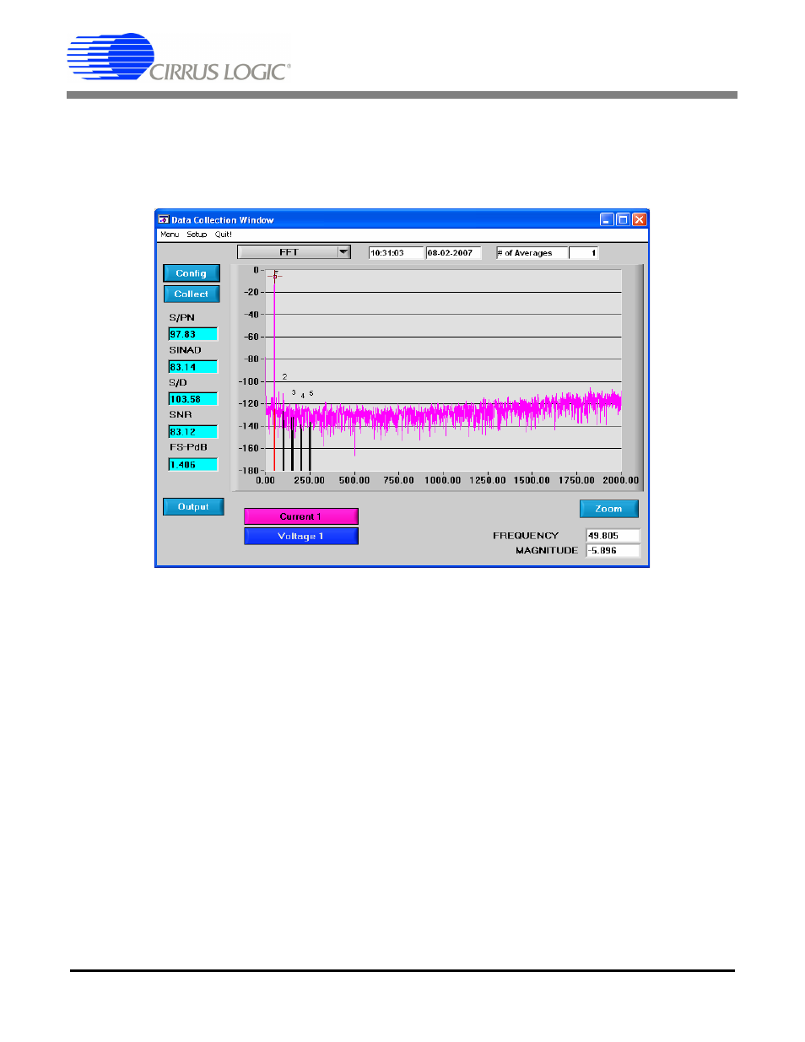
Task: Click the S/PN value 97.83
Action: [x=193, y=334]
